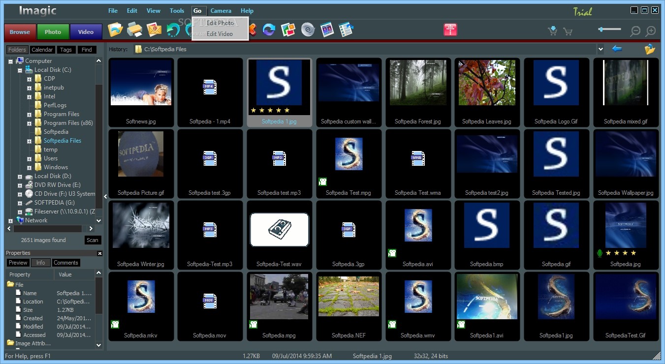Image resolution: width=665 pixels, height=364 pixels.
Task: Open the Comments properties tab
Action: tap(66, 263)
